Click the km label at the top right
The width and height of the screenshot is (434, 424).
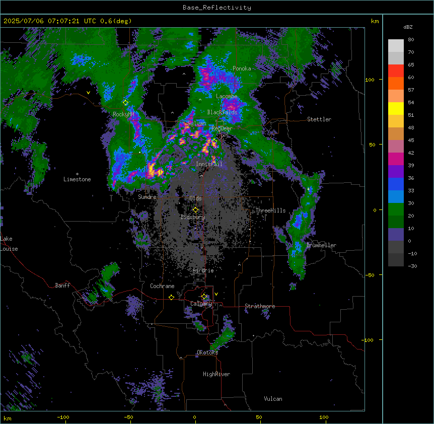375,21
